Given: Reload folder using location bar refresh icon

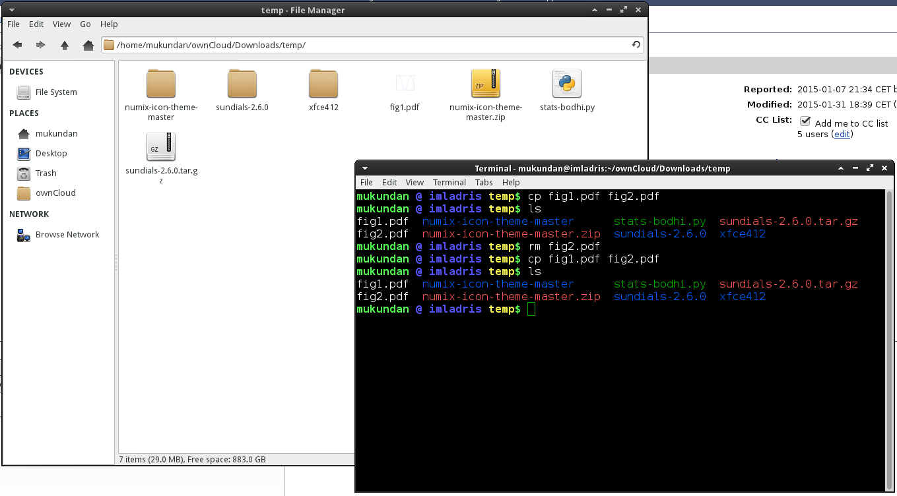Looking at the screenshot, I should coord(636,45).
